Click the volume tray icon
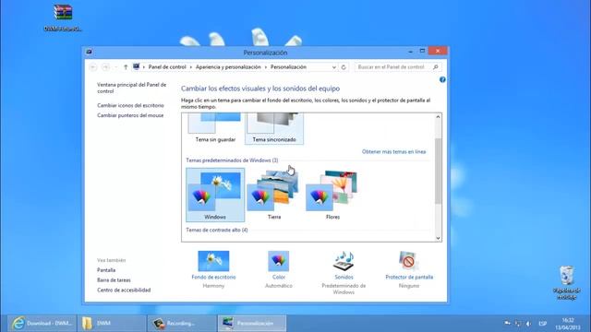Screen dimensions: 591x332 coord(528,324)
